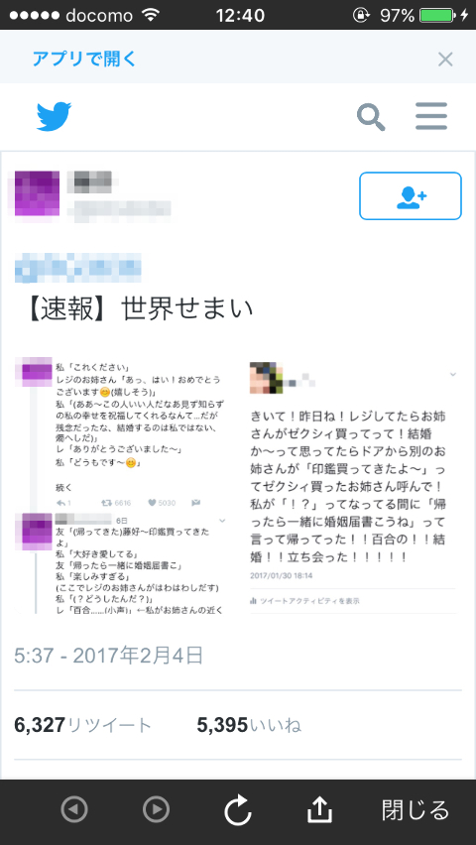Open the share sheet icon
The height and width of the screenshot is (845, 476).
[x=319, y=809]
